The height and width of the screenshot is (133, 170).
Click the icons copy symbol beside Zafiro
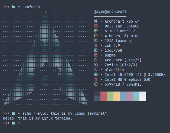[x=96, y=65]
